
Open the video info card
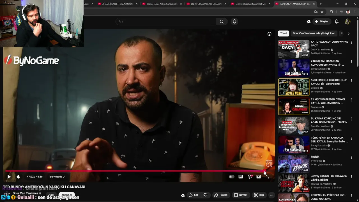coord(269,34)
